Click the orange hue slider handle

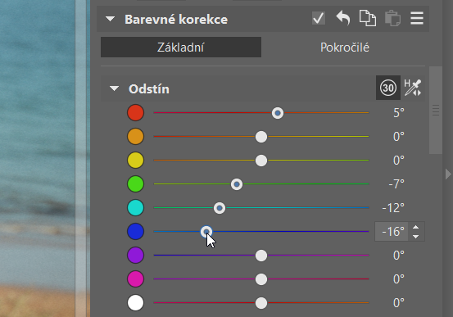(x=261, y=137)
